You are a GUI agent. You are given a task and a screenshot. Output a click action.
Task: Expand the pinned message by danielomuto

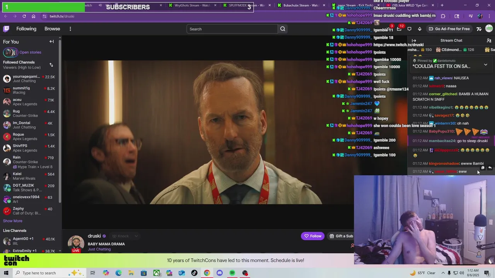tap(486, 64)
